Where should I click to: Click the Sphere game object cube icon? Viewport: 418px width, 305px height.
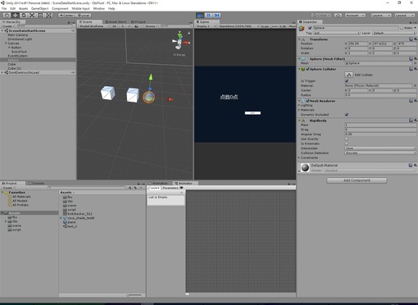(302, 29)
